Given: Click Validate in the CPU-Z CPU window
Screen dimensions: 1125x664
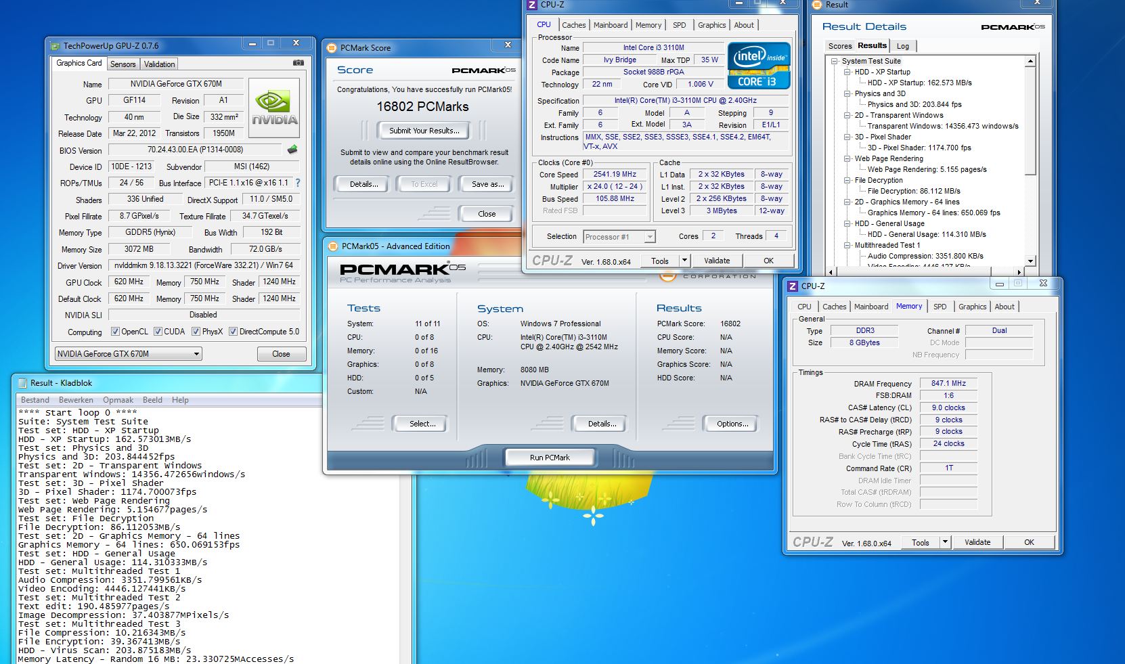Looking at the screenshot, I should (x=717, y=261).
